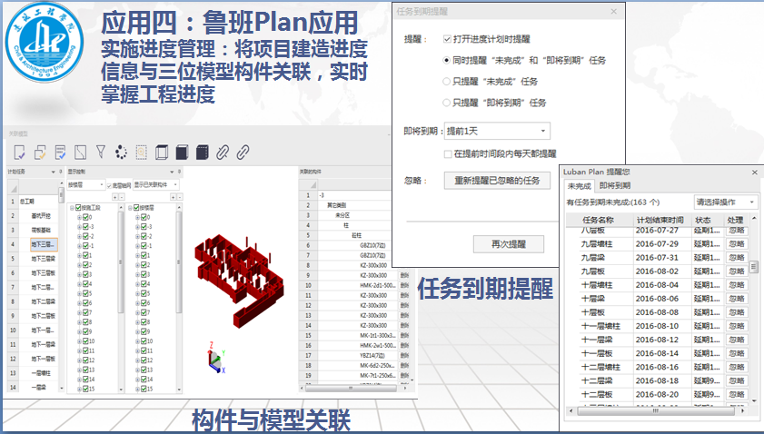Select the funnel filter toolbar icon
Screen dimensions: 764x434
pos(100,152)
